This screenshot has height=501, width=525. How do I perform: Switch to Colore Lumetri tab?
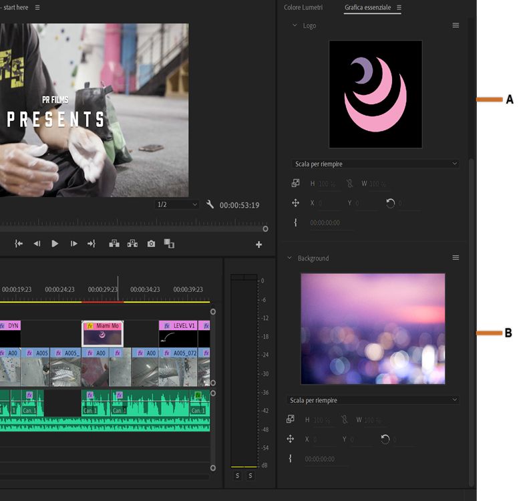tap(303, 7)
